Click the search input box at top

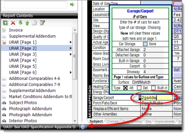pyautogui.click(x=36, y=5)
